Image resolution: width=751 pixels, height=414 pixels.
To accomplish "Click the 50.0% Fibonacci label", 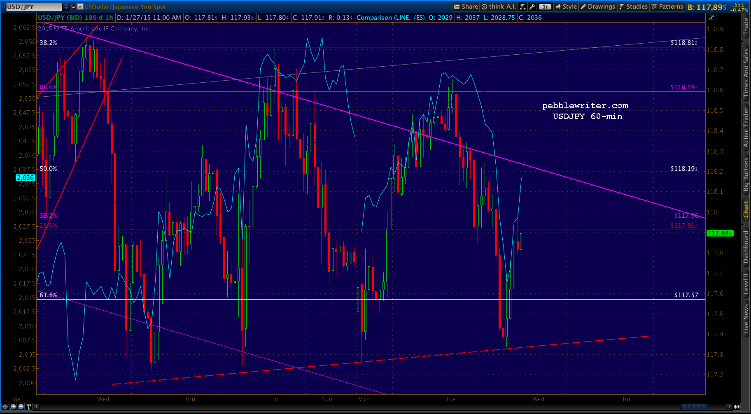I will pos(48,169).
